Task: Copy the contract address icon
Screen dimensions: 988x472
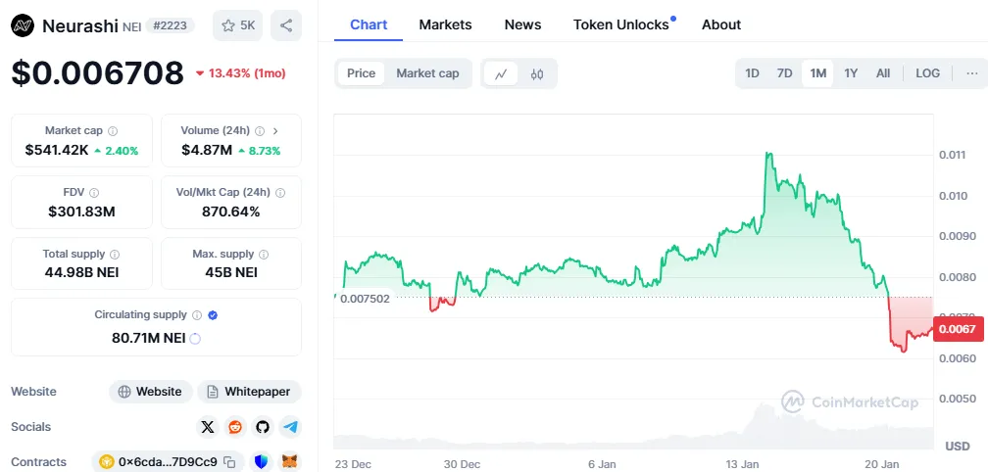Action: (229, 462)
